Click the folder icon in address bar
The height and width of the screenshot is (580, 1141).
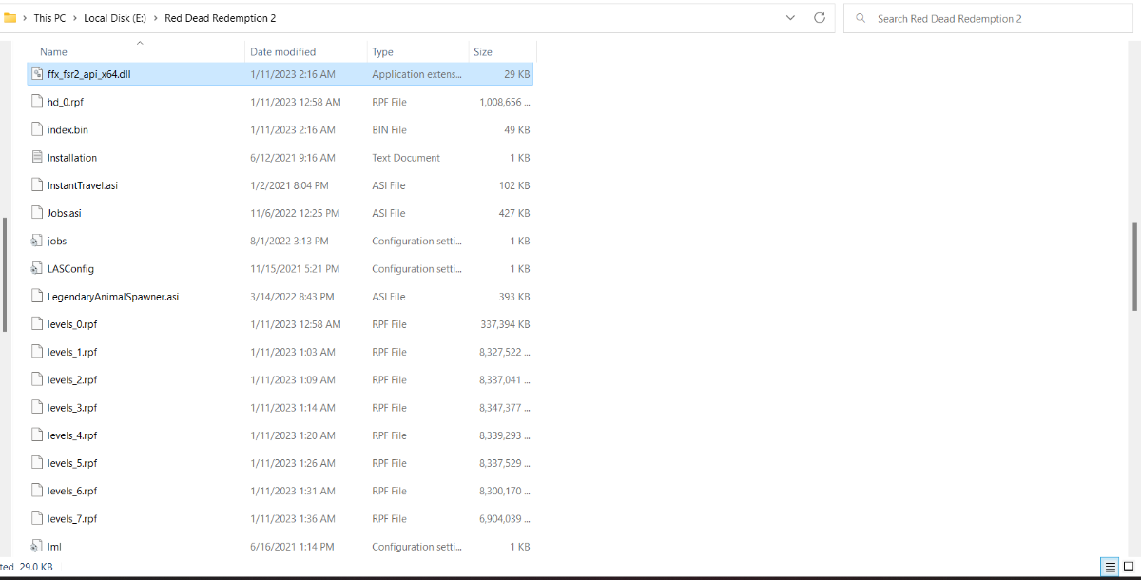[x=10, y=18]
